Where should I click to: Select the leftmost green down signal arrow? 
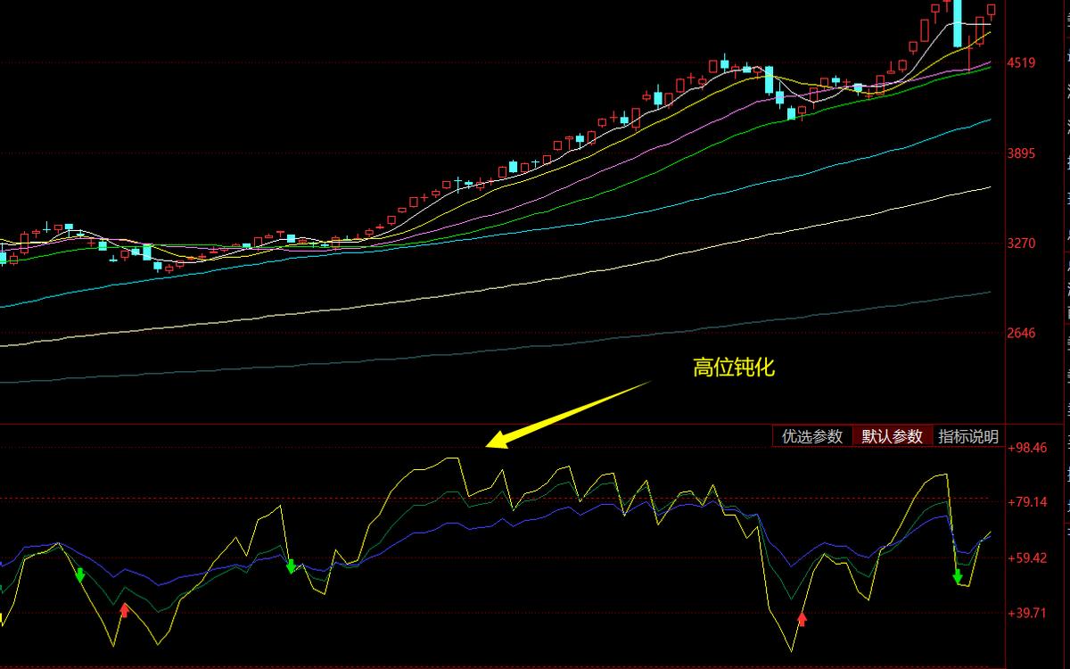[80, 574]
